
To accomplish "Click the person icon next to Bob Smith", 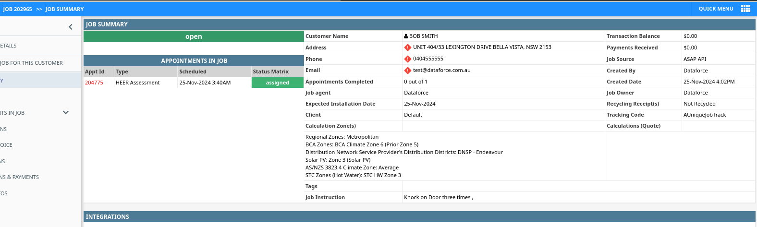I will (406, 36).
